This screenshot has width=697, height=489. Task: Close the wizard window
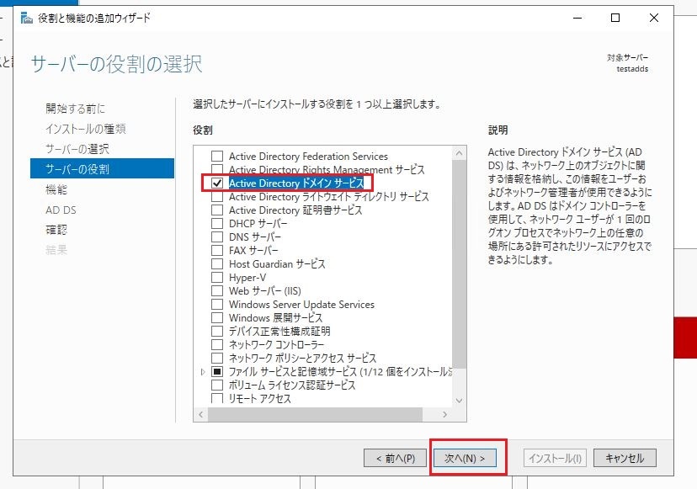click(654, 18)
